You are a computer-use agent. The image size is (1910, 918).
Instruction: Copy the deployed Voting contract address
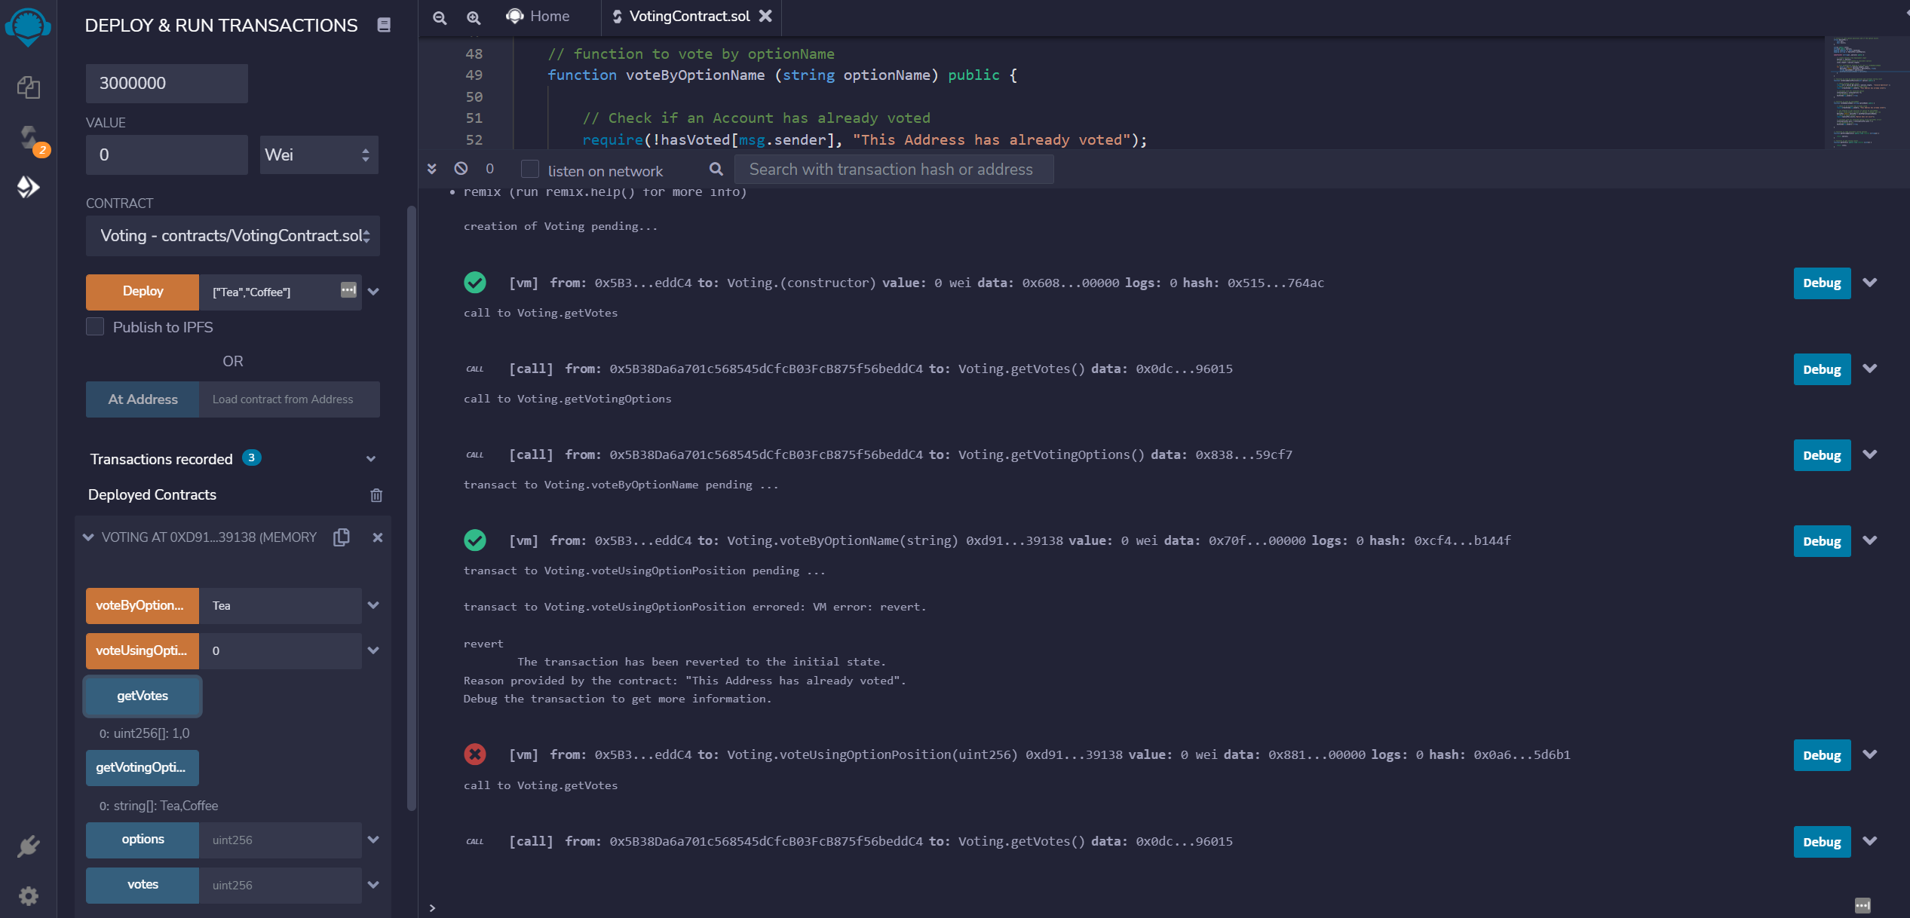342,537
